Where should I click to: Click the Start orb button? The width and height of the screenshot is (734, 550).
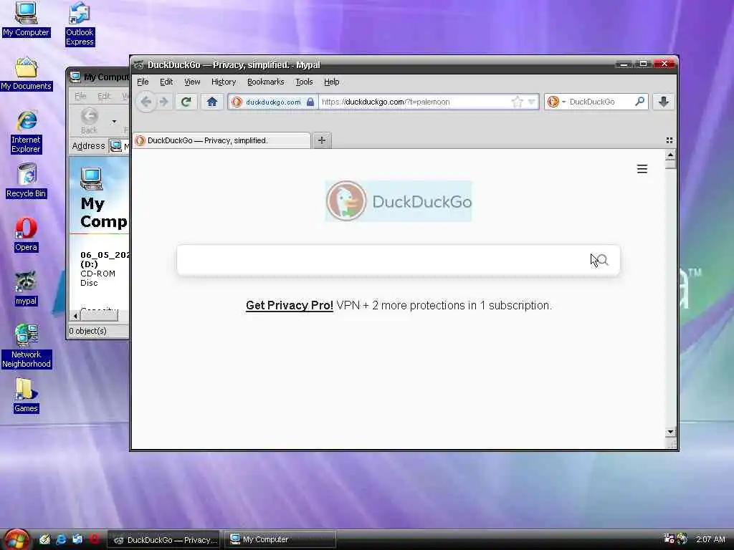pos(17,539)
